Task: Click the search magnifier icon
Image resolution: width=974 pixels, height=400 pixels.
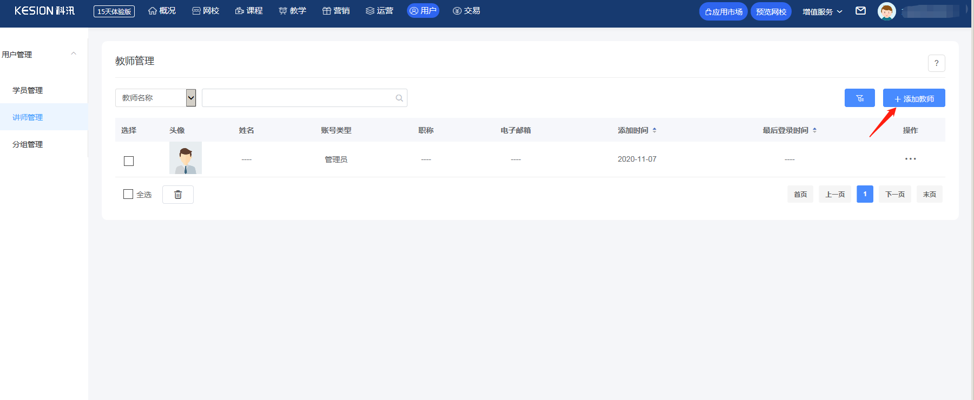Action: pos(399,98)
